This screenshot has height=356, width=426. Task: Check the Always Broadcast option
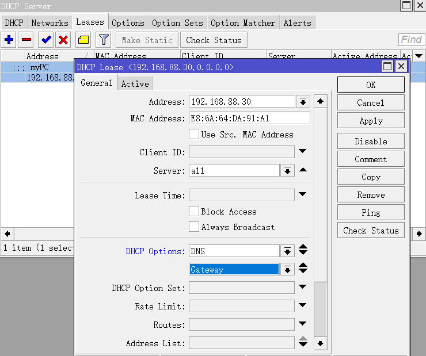point(194,227)
